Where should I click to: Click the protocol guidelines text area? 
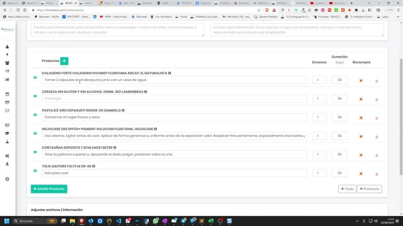coord(297,30)
